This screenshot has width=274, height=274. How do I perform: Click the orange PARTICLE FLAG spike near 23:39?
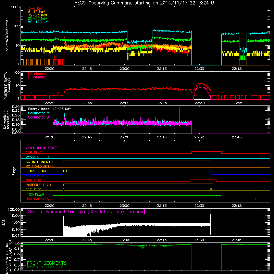tap(223, 185)
